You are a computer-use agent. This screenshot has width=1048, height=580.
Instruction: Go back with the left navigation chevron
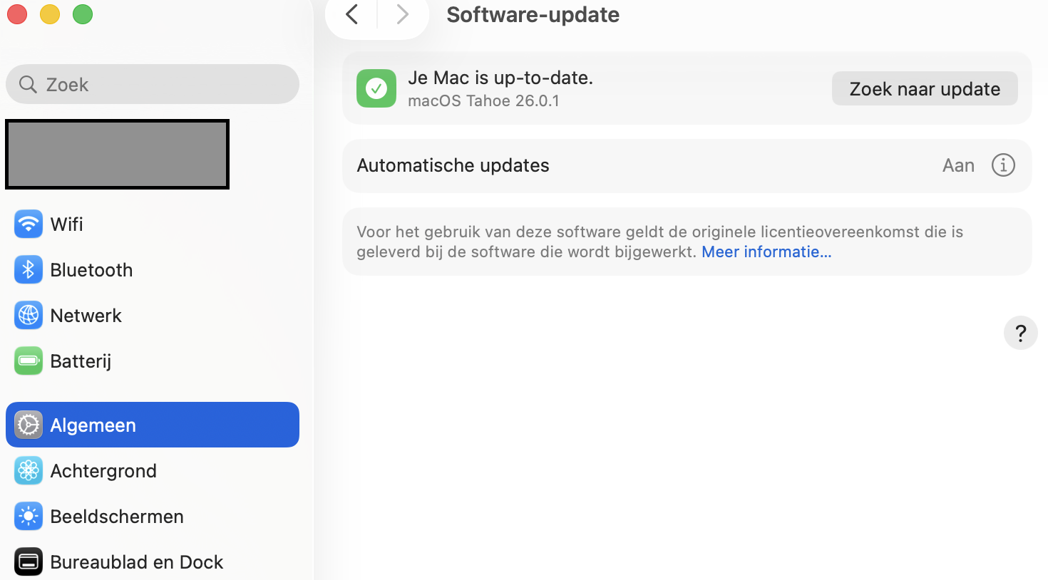350,14
